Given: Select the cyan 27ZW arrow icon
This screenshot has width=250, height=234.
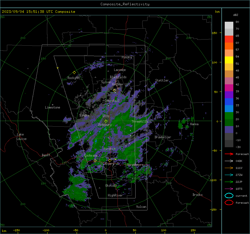Looking at the screenshot, I should tap(229, 175).
